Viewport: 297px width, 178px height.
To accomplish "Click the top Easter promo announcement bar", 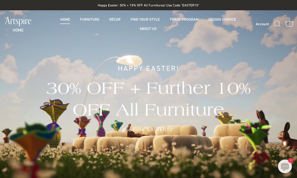I will [x=148, y=5].
